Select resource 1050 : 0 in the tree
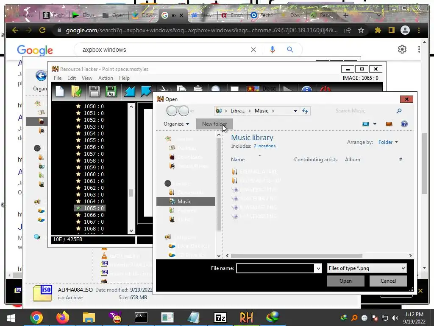 point(90,106)
